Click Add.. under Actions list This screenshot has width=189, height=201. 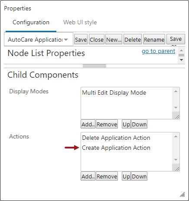(x=88, y=176)
